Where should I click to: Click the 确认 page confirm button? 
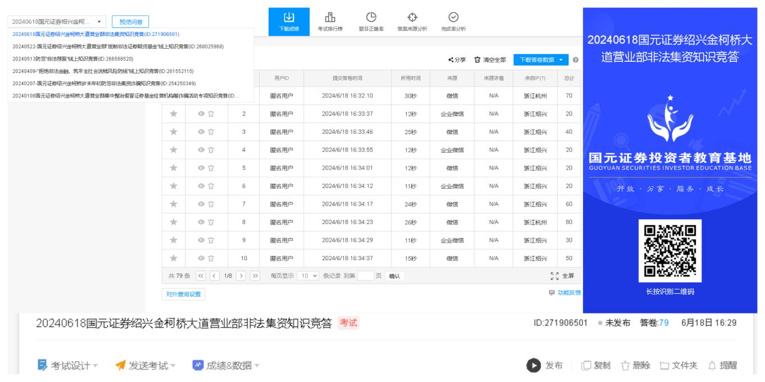pos(395,276)
